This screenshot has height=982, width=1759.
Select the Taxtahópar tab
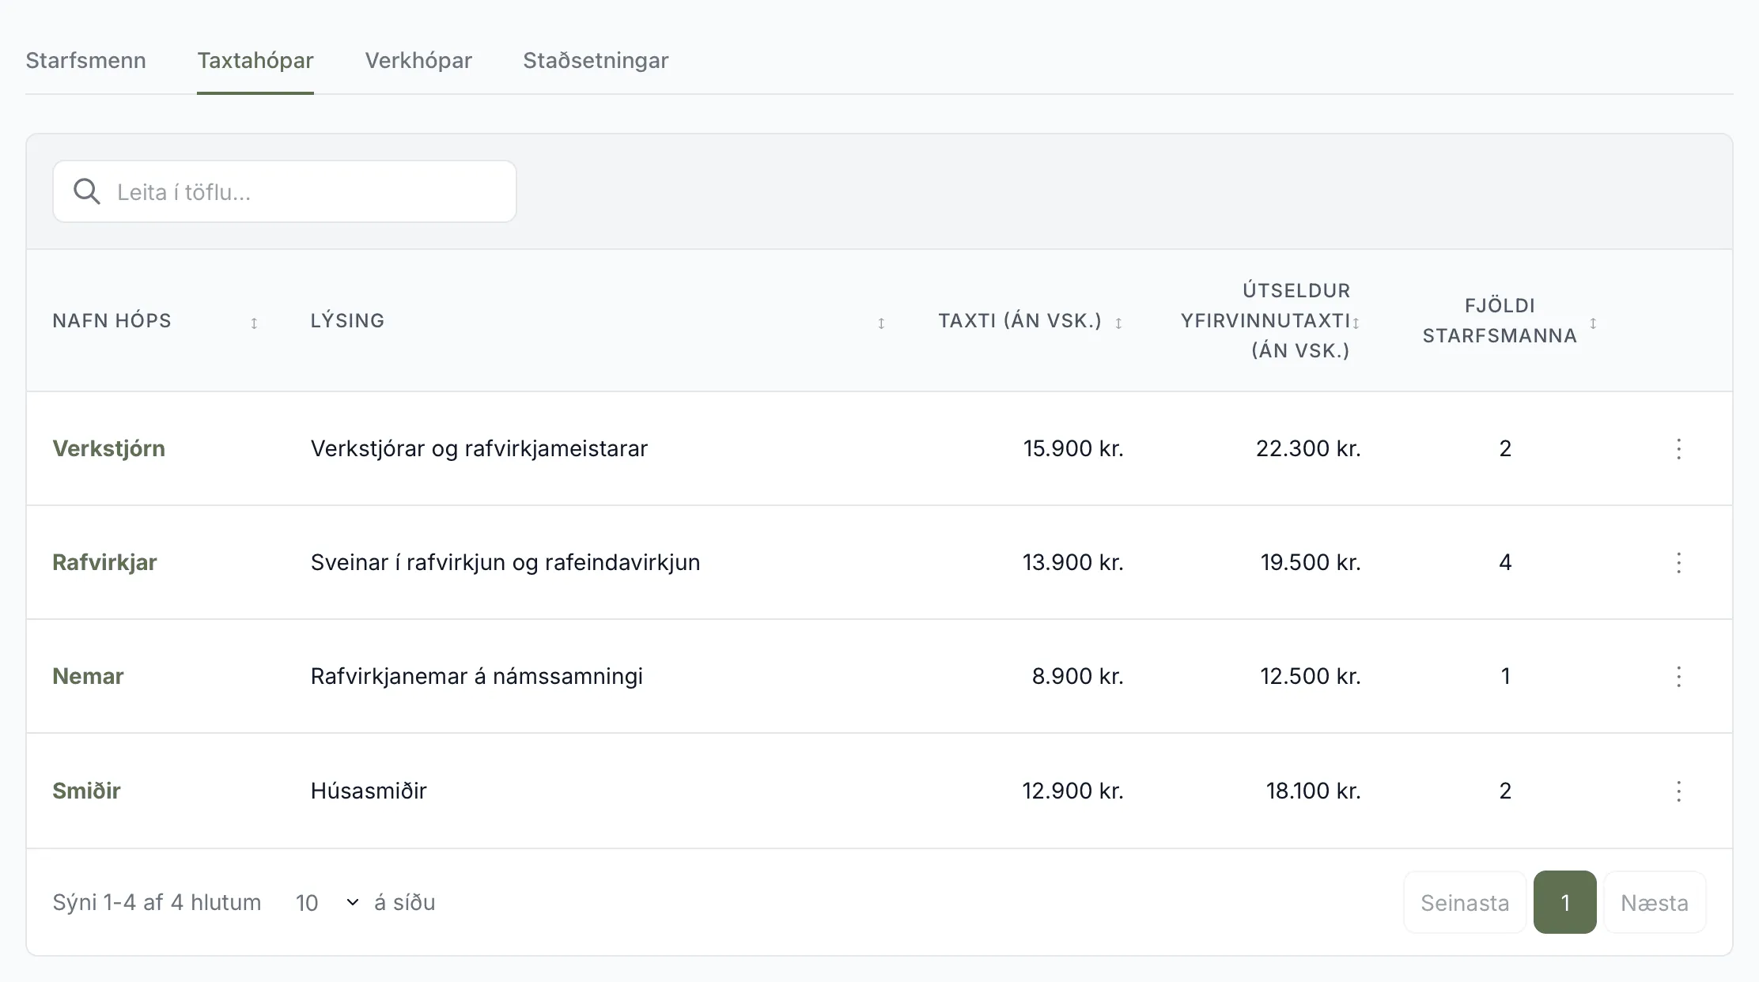255,61
